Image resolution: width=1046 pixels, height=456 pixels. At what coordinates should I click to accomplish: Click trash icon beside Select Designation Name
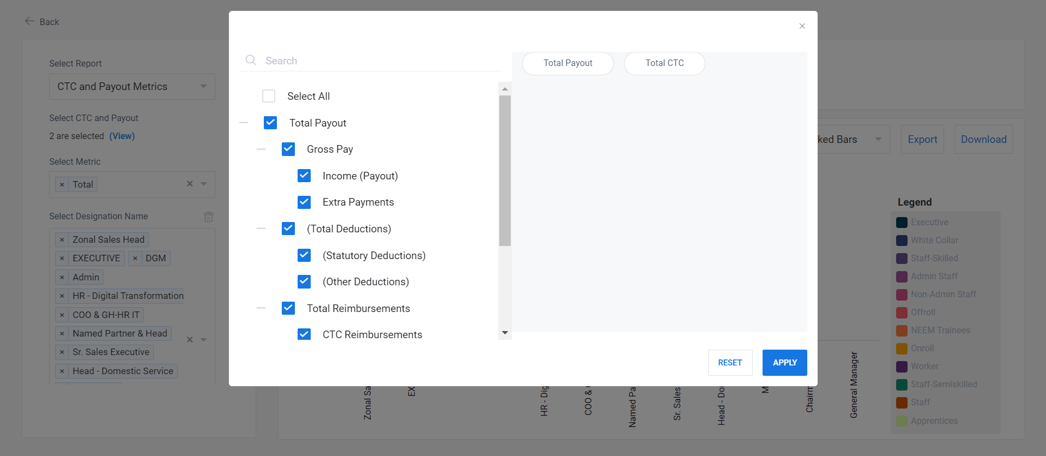tap(208, 217)
